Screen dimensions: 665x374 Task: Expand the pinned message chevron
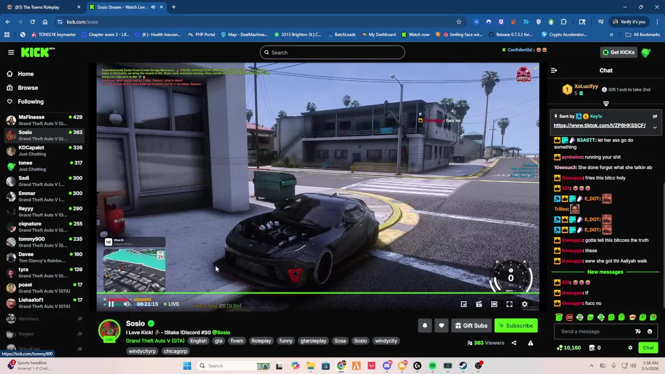tap(655, 127)
